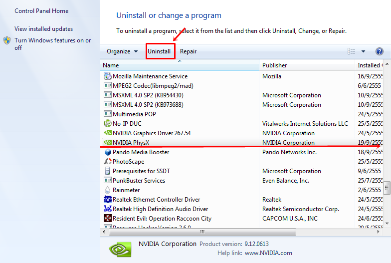Click the shield icon next to Windows features
Image resolution: width=391 pixels, height=263 pixels.
pos(7,40)
